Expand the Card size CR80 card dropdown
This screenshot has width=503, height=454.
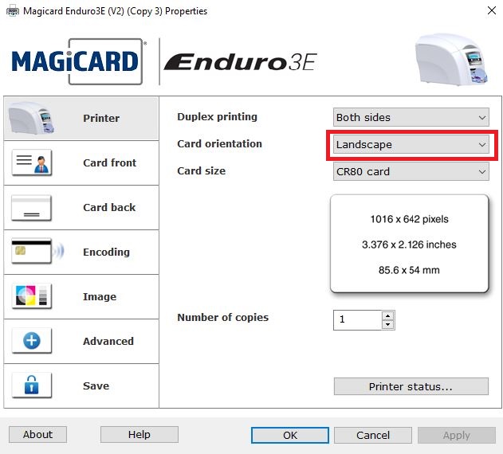point(411,171)
